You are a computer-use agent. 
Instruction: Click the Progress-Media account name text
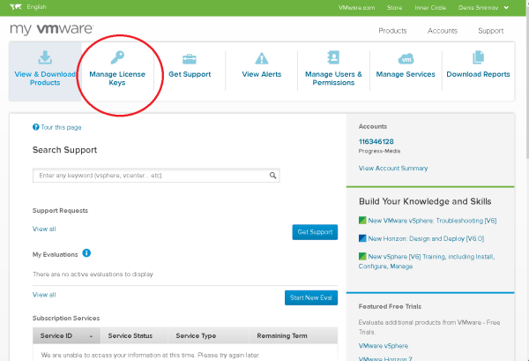coord(379,151)
